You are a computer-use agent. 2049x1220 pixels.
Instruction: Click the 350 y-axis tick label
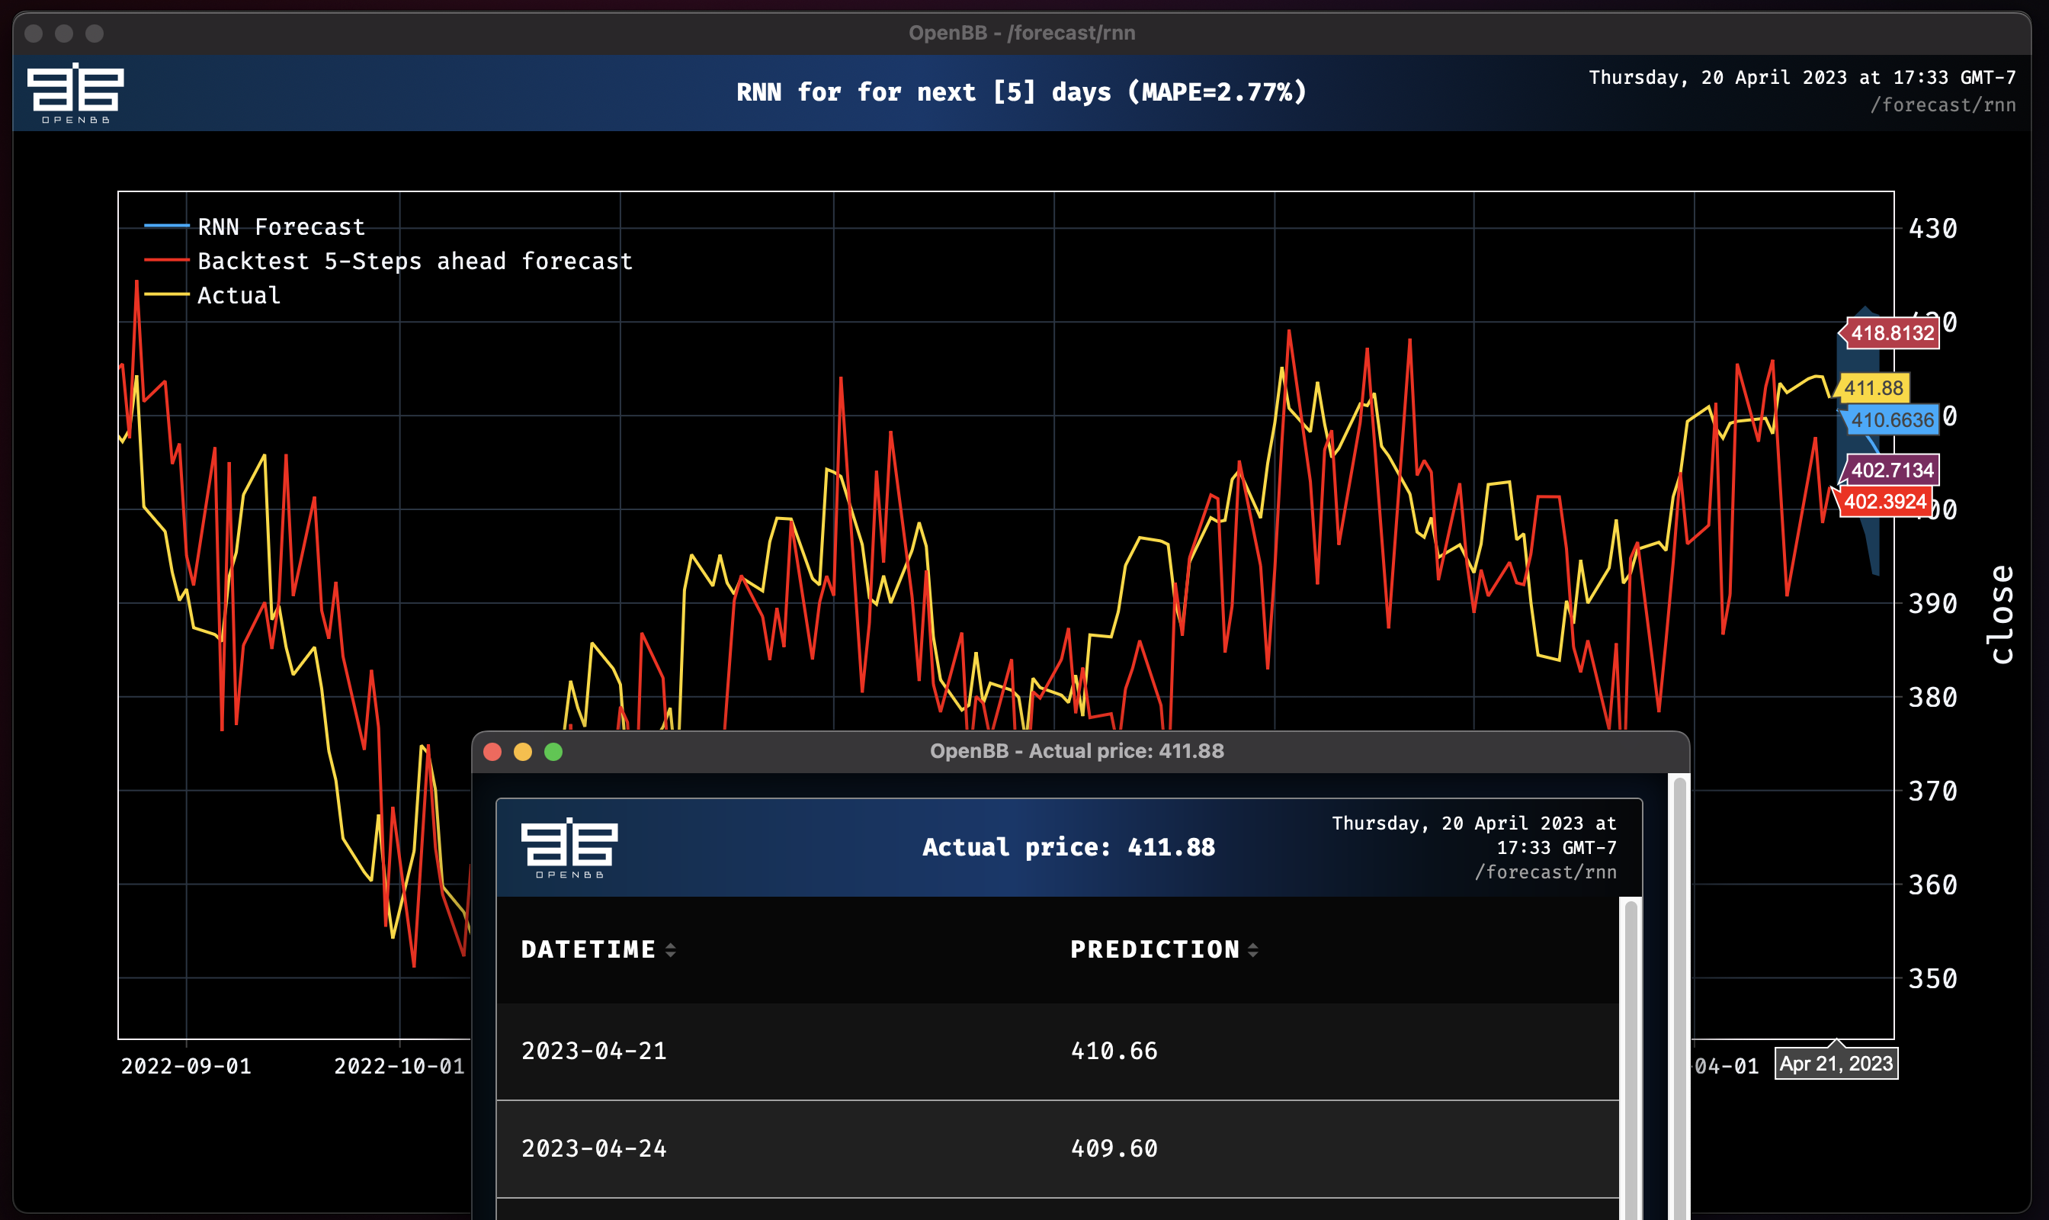pyautogui.click(x=1932, y=978)
